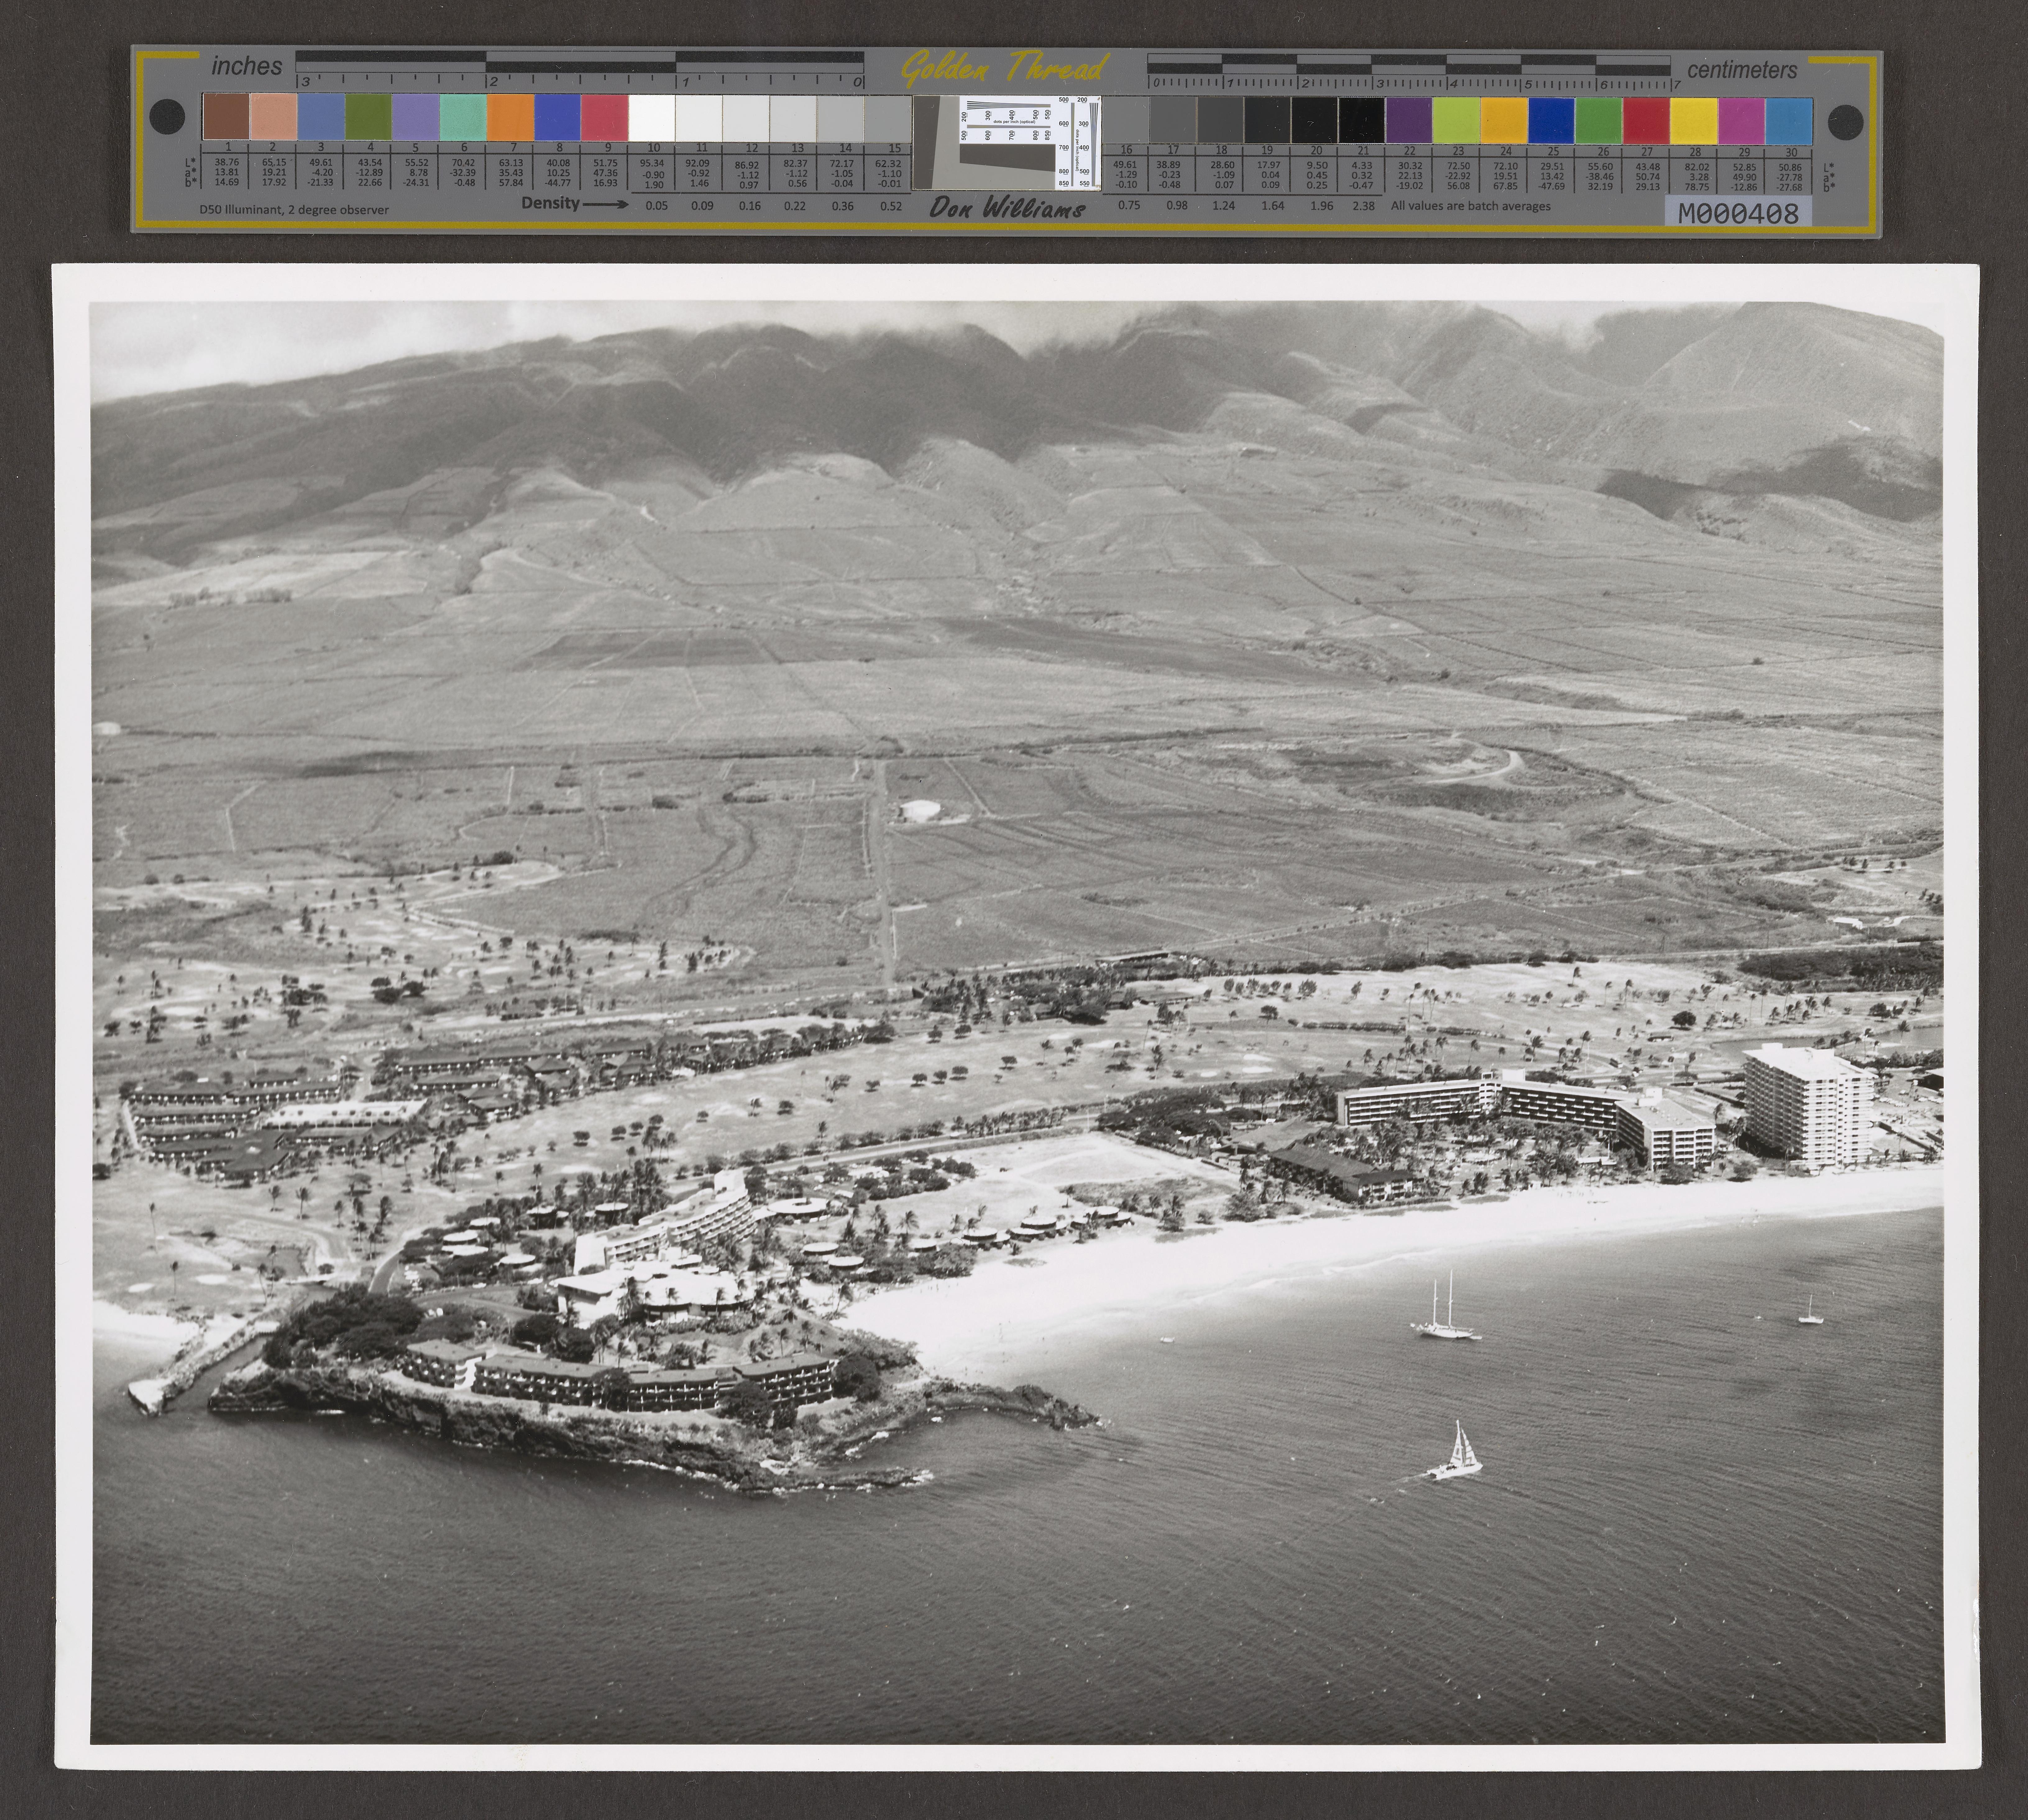Select the lime green patch numbered 23
The height and width of the screenshot is (1820, 2028).
tap(1456, 120)
